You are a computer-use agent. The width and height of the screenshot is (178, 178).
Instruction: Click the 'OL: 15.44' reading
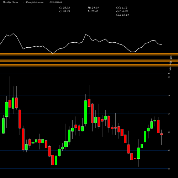pos(122,15)
